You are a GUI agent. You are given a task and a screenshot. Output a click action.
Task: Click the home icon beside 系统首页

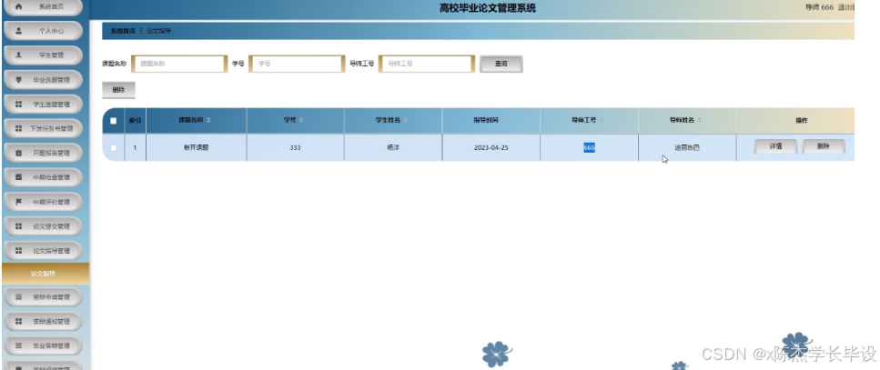(18, 7)
